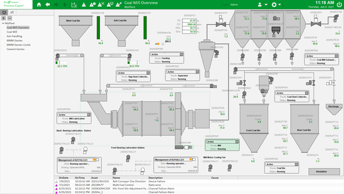Viewport: 344px width, 194px height.
Task: Select Belt Conveyor One Direction alarm row
Action: click(199, 182)
